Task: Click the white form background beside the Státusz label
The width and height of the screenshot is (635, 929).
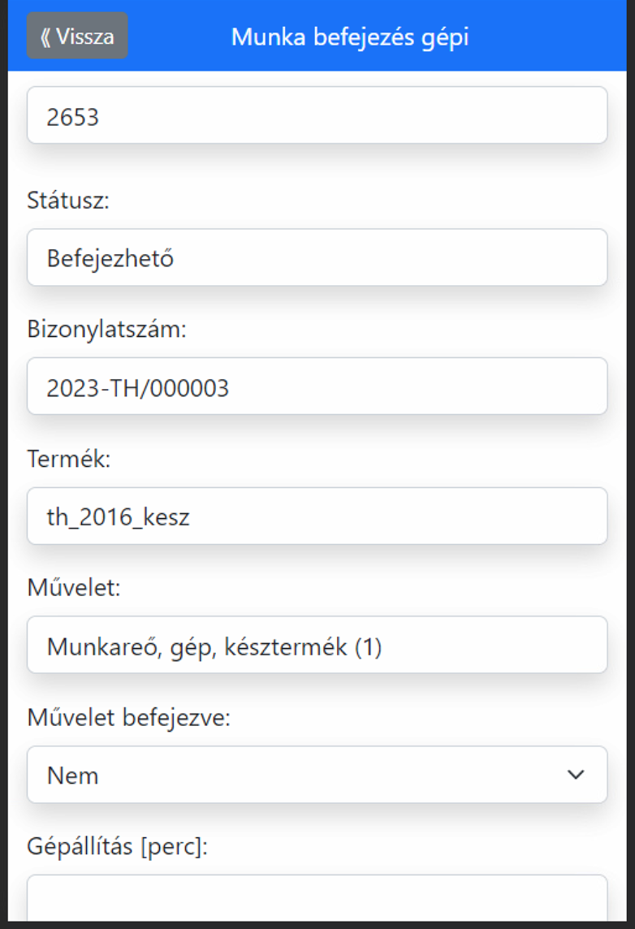Action: (365, 200)
